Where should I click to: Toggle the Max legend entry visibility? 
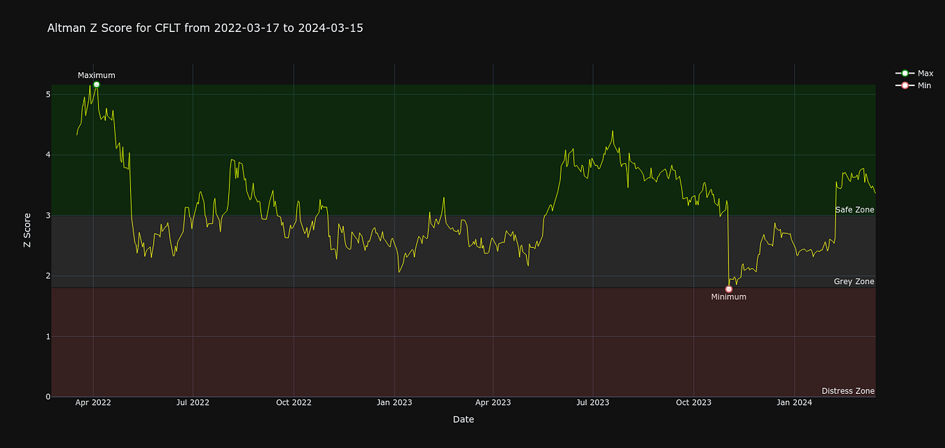(926, 73)
